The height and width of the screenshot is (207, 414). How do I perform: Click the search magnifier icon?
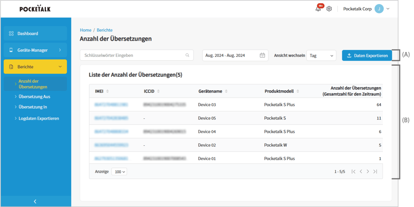(x=187, y=55)
